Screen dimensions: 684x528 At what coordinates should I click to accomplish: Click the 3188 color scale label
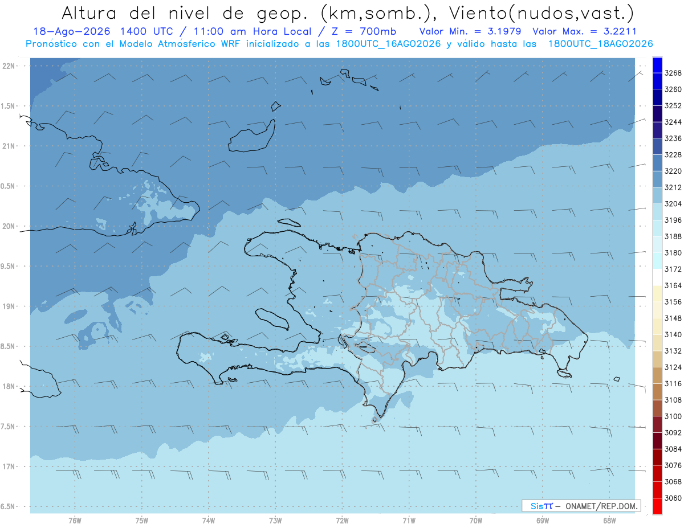click(x=673, y=236)
